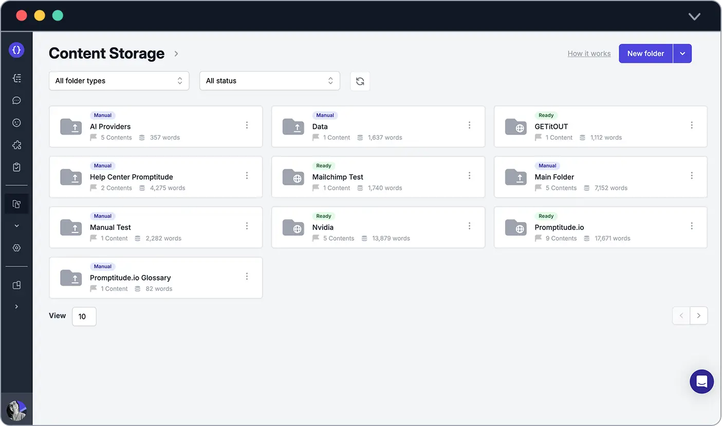The width and height of the screenshot is (722, 426).
Task: Open the Mailchimp Test folder title
Action: (338, 177)
